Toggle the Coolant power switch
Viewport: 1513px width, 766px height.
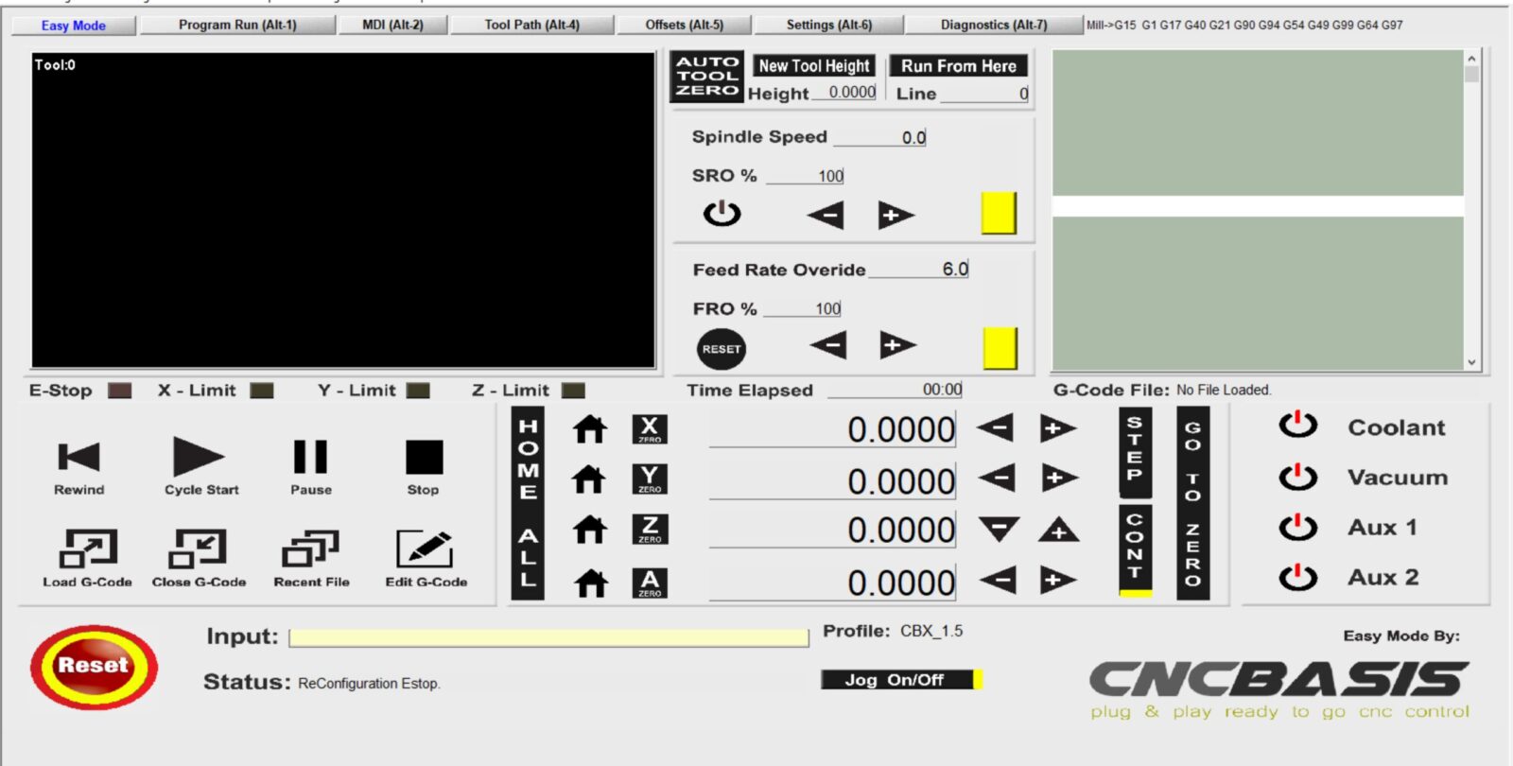1298,426
